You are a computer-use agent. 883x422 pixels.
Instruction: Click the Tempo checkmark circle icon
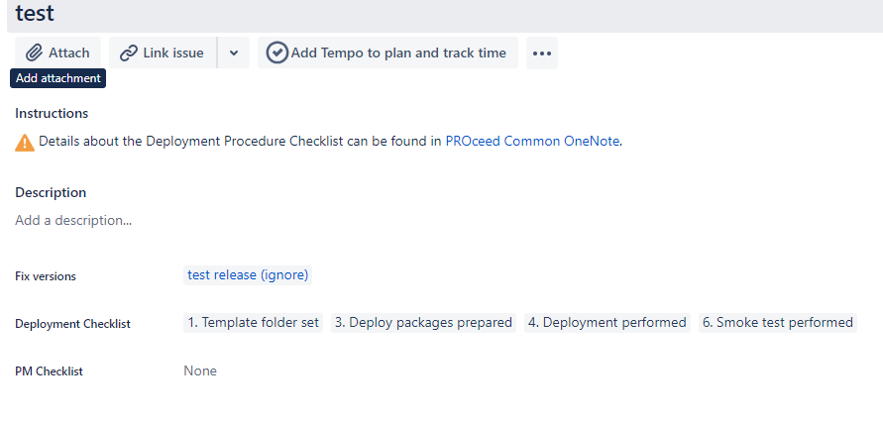coord(277,53)
